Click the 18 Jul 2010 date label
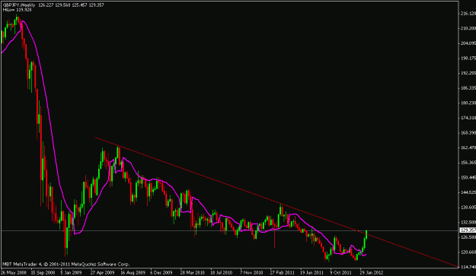Viewport: 476px width, 276px height. (222, 272)
